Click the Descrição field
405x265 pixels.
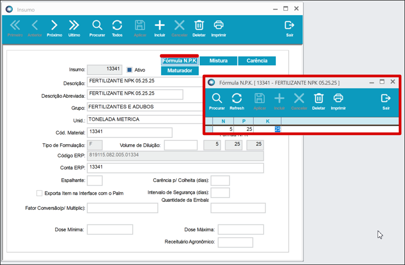[x=145, y=82]
